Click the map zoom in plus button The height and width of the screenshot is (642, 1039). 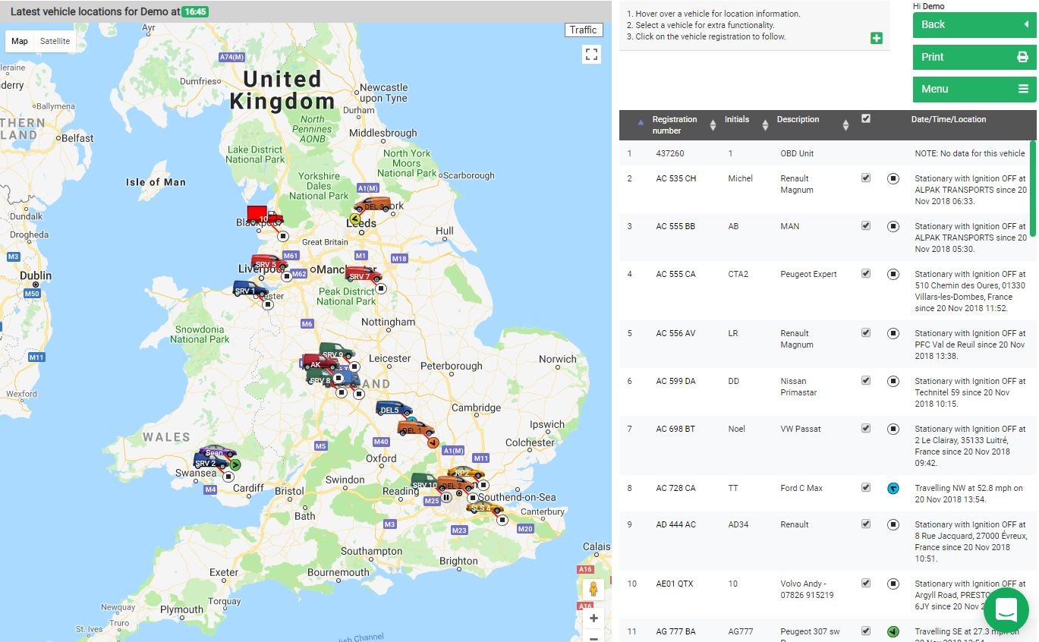coord(593,618)
